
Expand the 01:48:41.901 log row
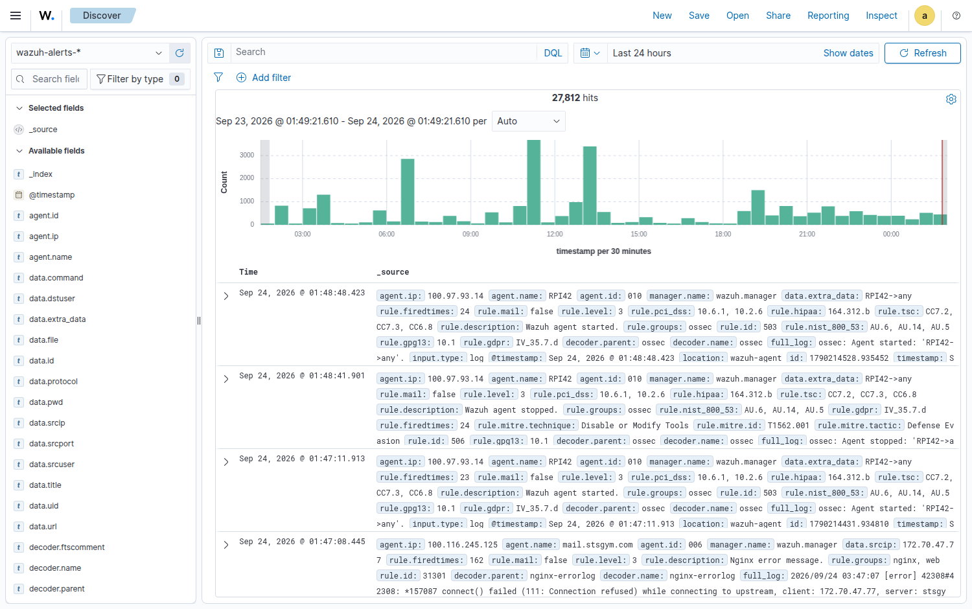tap(226, 379)
